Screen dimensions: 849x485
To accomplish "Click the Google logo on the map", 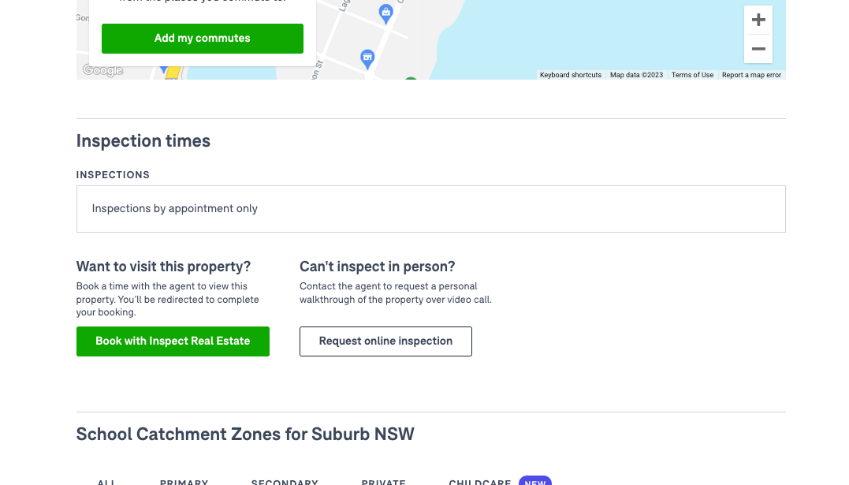I will click(x=101, y=70).
